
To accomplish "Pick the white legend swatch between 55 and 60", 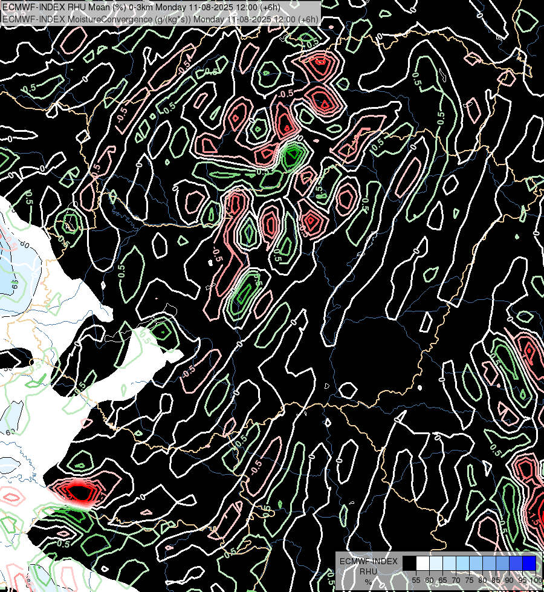I will coord(423,564).
